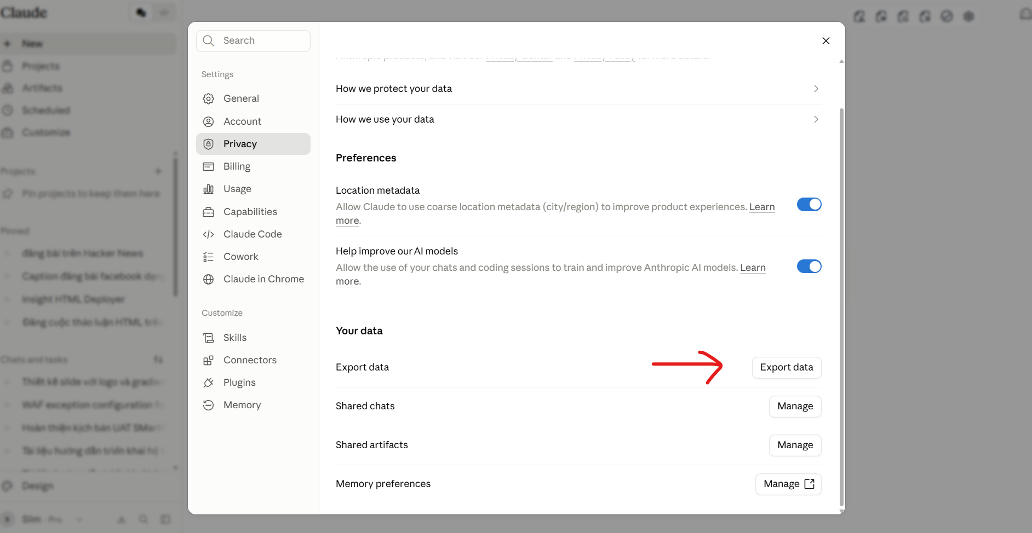Go to the Cowork settings tab
This screenshot has width=1032, height=533.
click(253, 257)
